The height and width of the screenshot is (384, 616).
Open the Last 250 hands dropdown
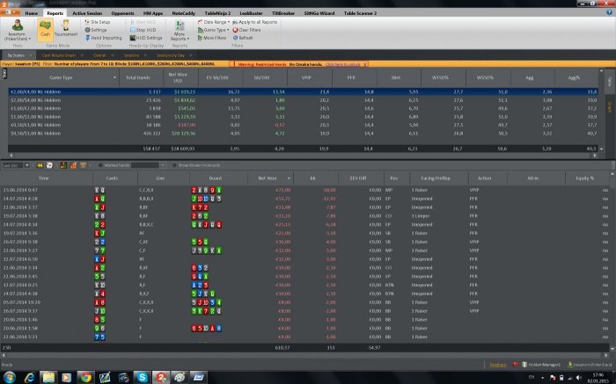(26, 165)
